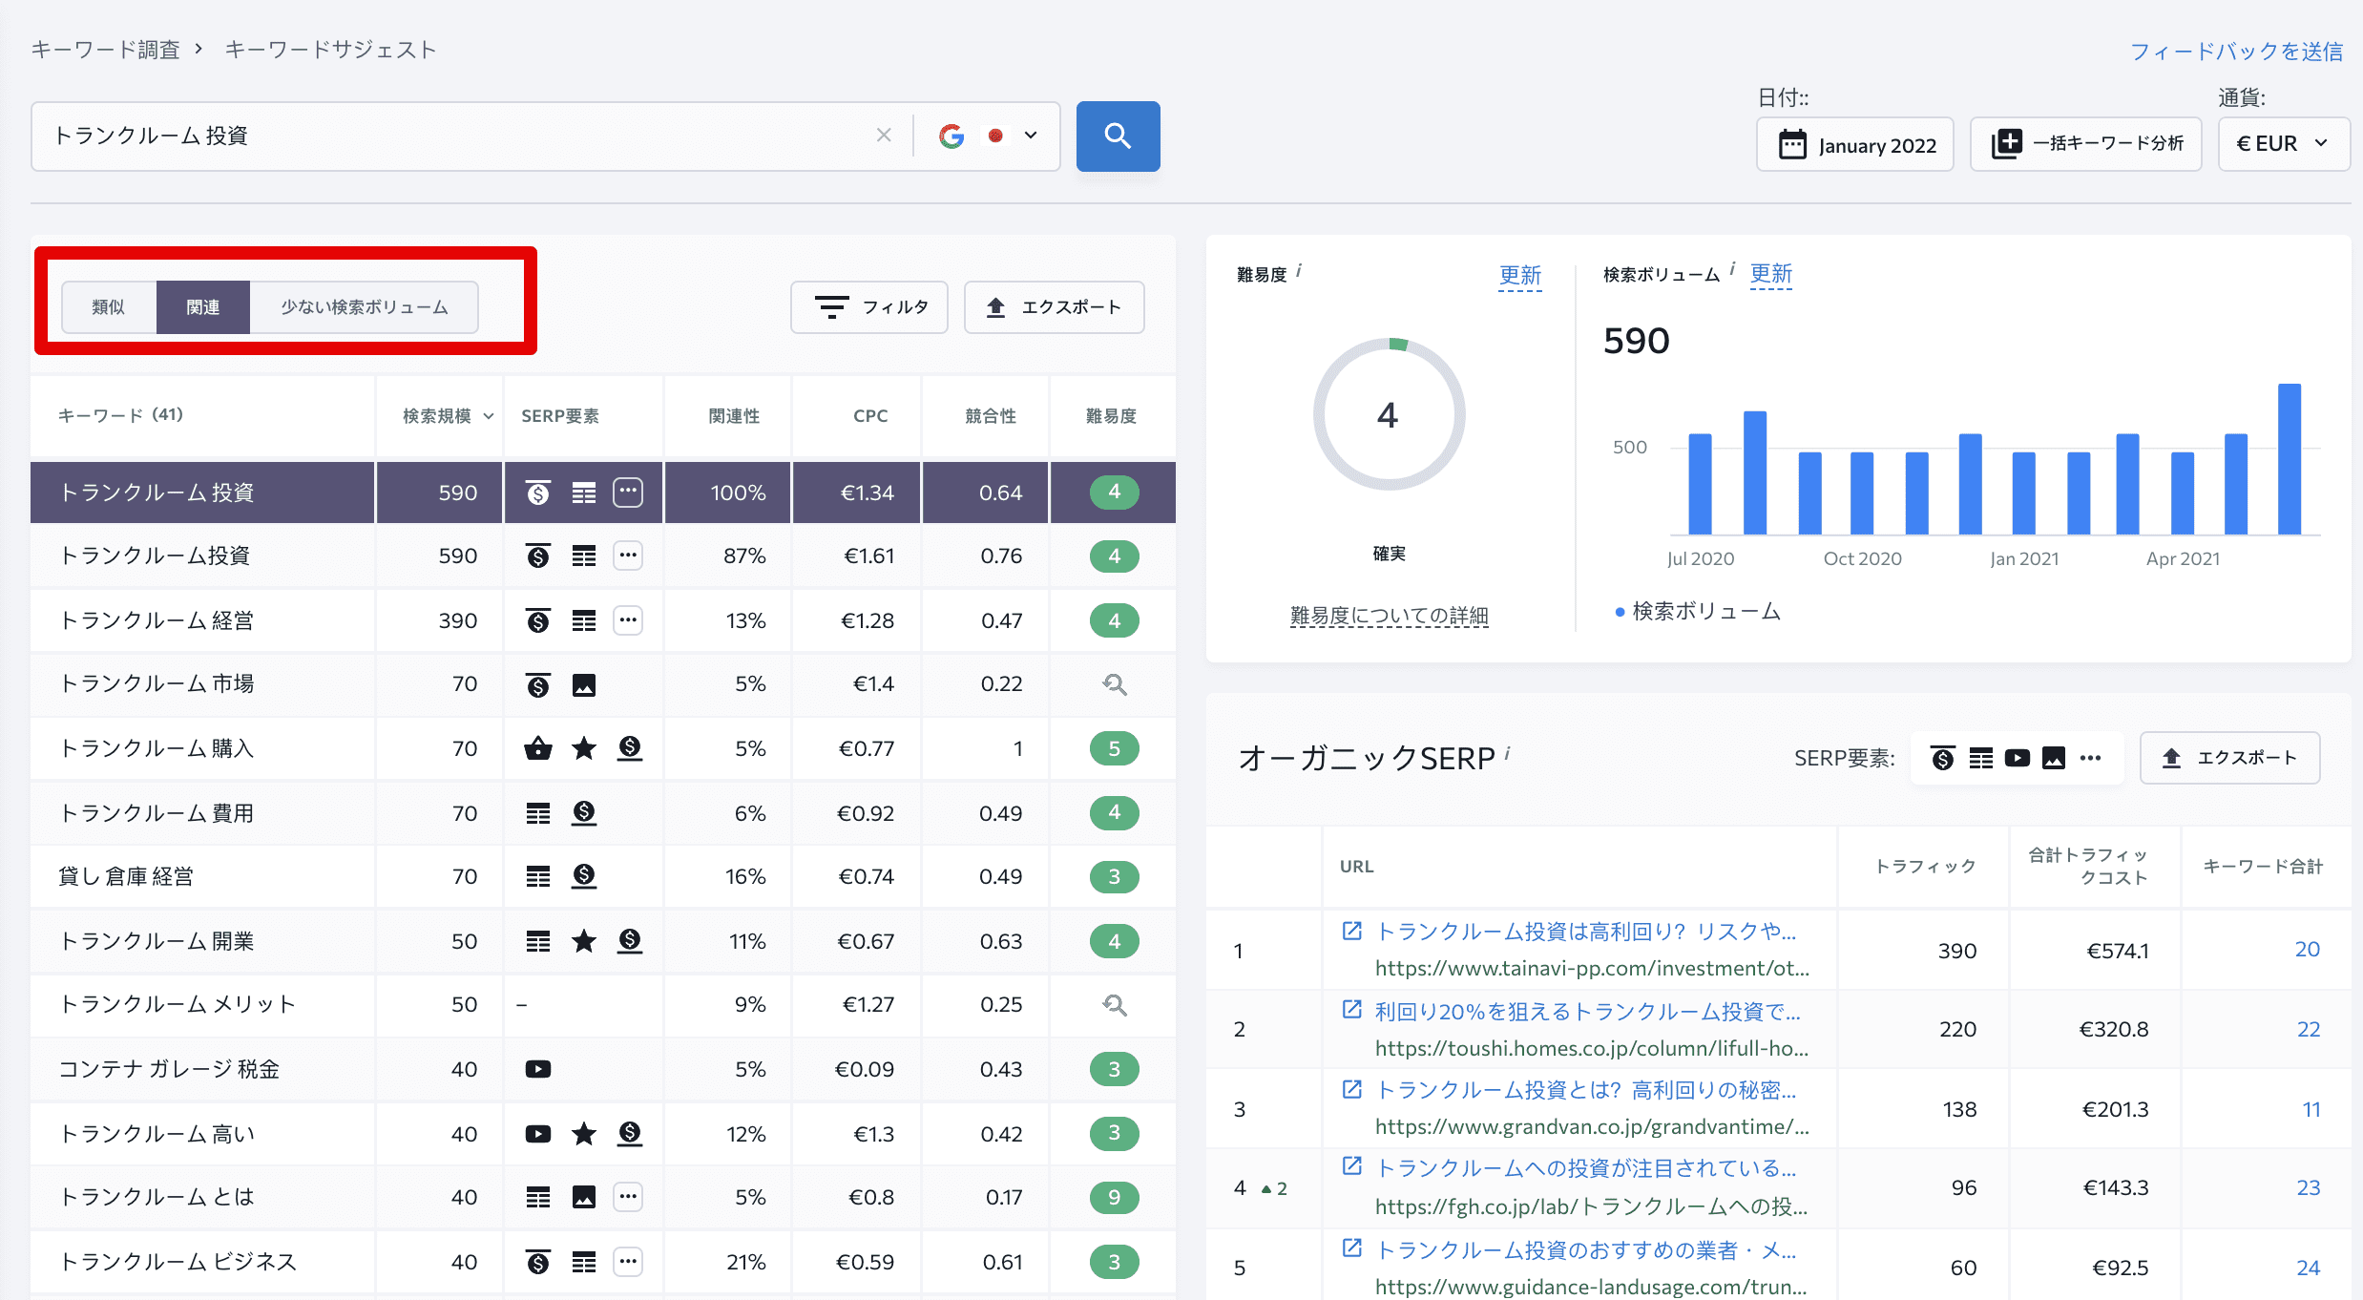Click keyword total 20 for result 1
The height and width of the screenshot is (1300, 2363).
pyautogui.click(x=2307, y=950)
